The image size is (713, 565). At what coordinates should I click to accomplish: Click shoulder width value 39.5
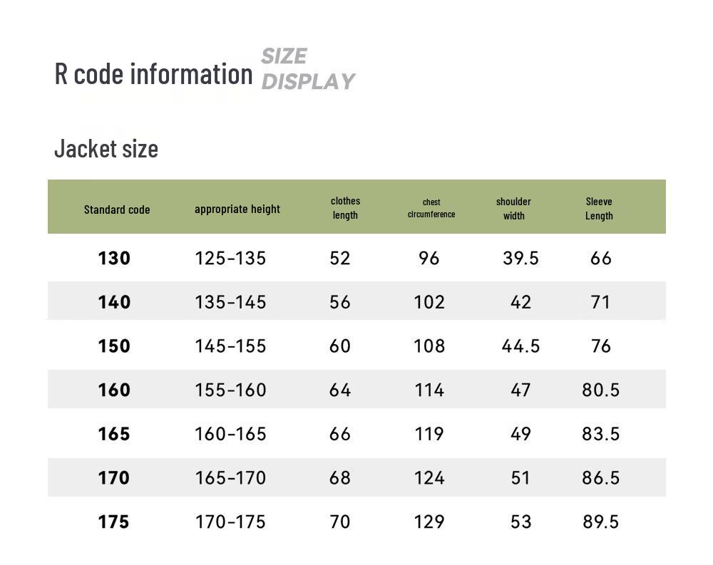click(x=520, y=258)
